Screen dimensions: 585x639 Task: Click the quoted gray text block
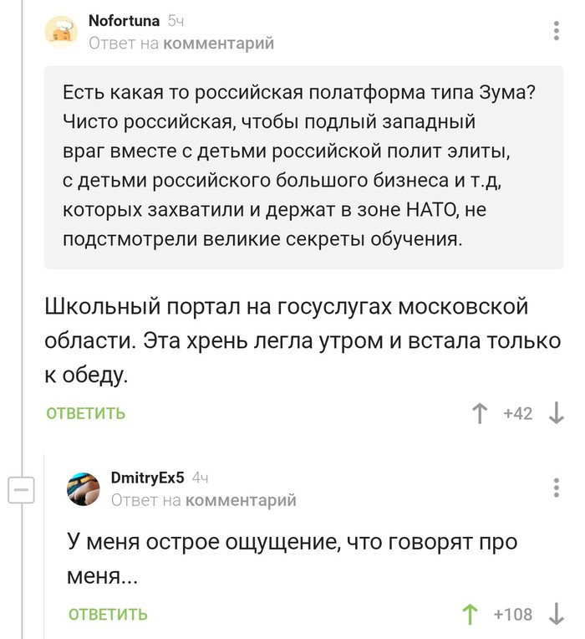(x=303, y=166)
